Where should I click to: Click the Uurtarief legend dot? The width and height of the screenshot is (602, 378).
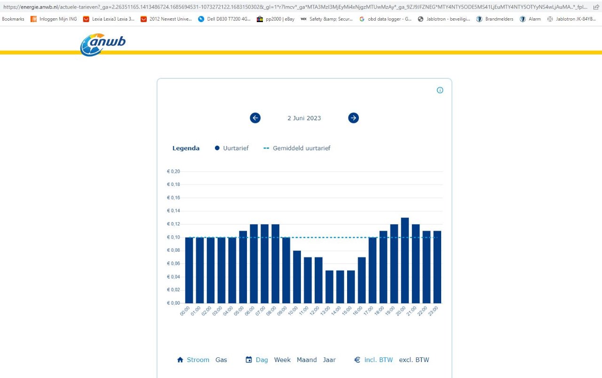[217, 148]
